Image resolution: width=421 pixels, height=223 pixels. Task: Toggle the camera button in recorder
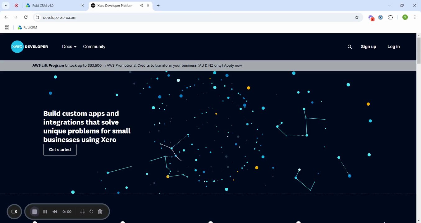coord(14,212)
